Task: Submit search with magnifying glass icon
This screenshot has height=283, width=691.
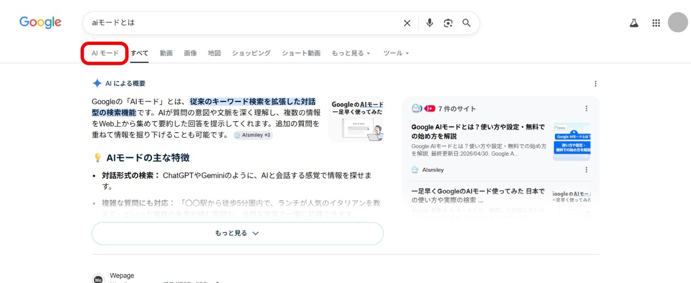Action: 467,23
